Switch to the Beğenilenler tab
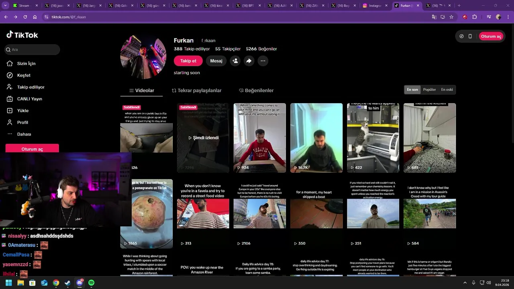This screenshot has height=289, width=514. click(x=256, y=90)
